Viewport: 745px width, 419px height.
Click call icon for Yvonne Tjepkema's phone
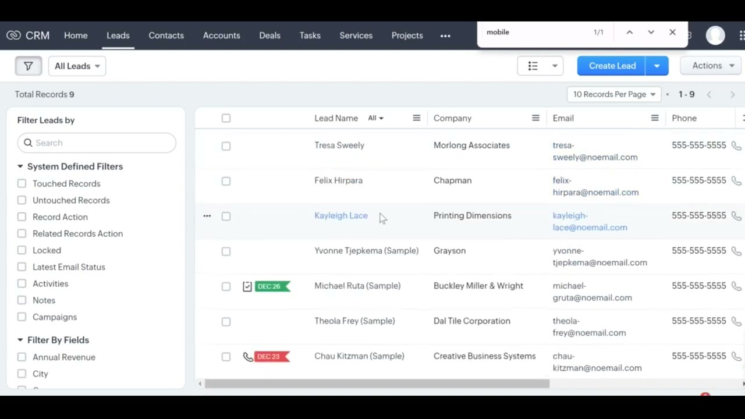click(736, 251)
